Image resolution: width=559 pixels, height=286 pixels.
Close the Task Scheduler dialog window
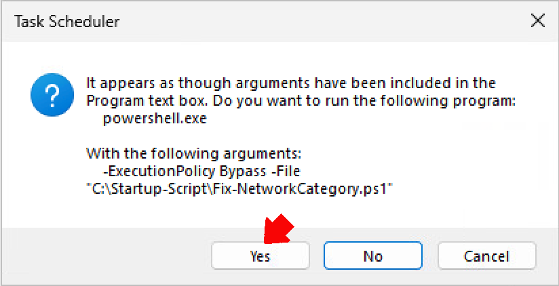[x=537, y=21]
